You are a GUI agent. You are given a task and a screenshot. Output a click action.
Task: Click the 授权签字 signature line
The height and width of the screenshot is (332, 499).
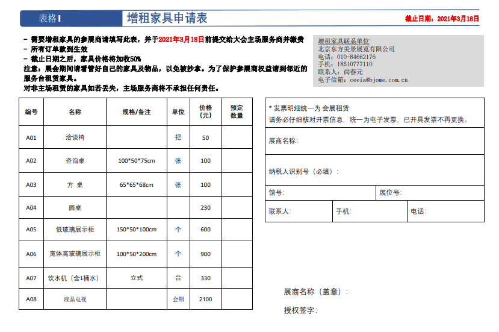click(373, 310)
